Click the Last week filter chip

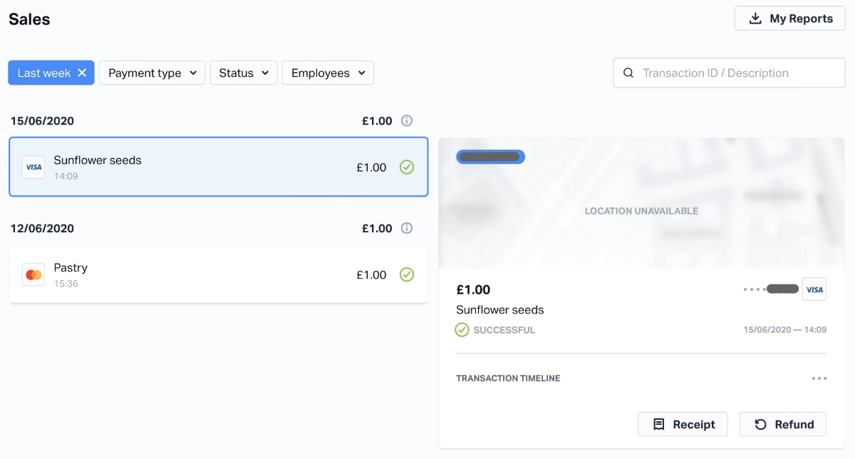(51, 73)
